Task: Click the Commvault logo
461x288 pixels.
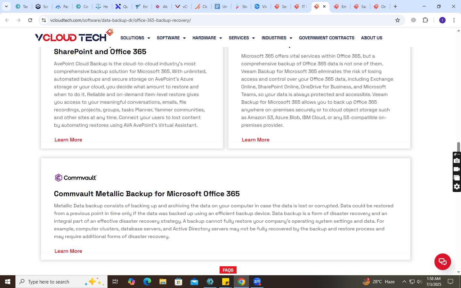Action: point(76,178)
